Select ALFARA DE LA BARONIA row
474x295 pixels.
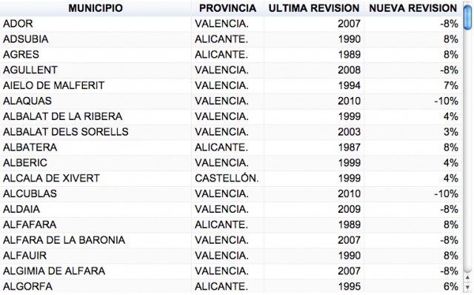pos(231,240)
